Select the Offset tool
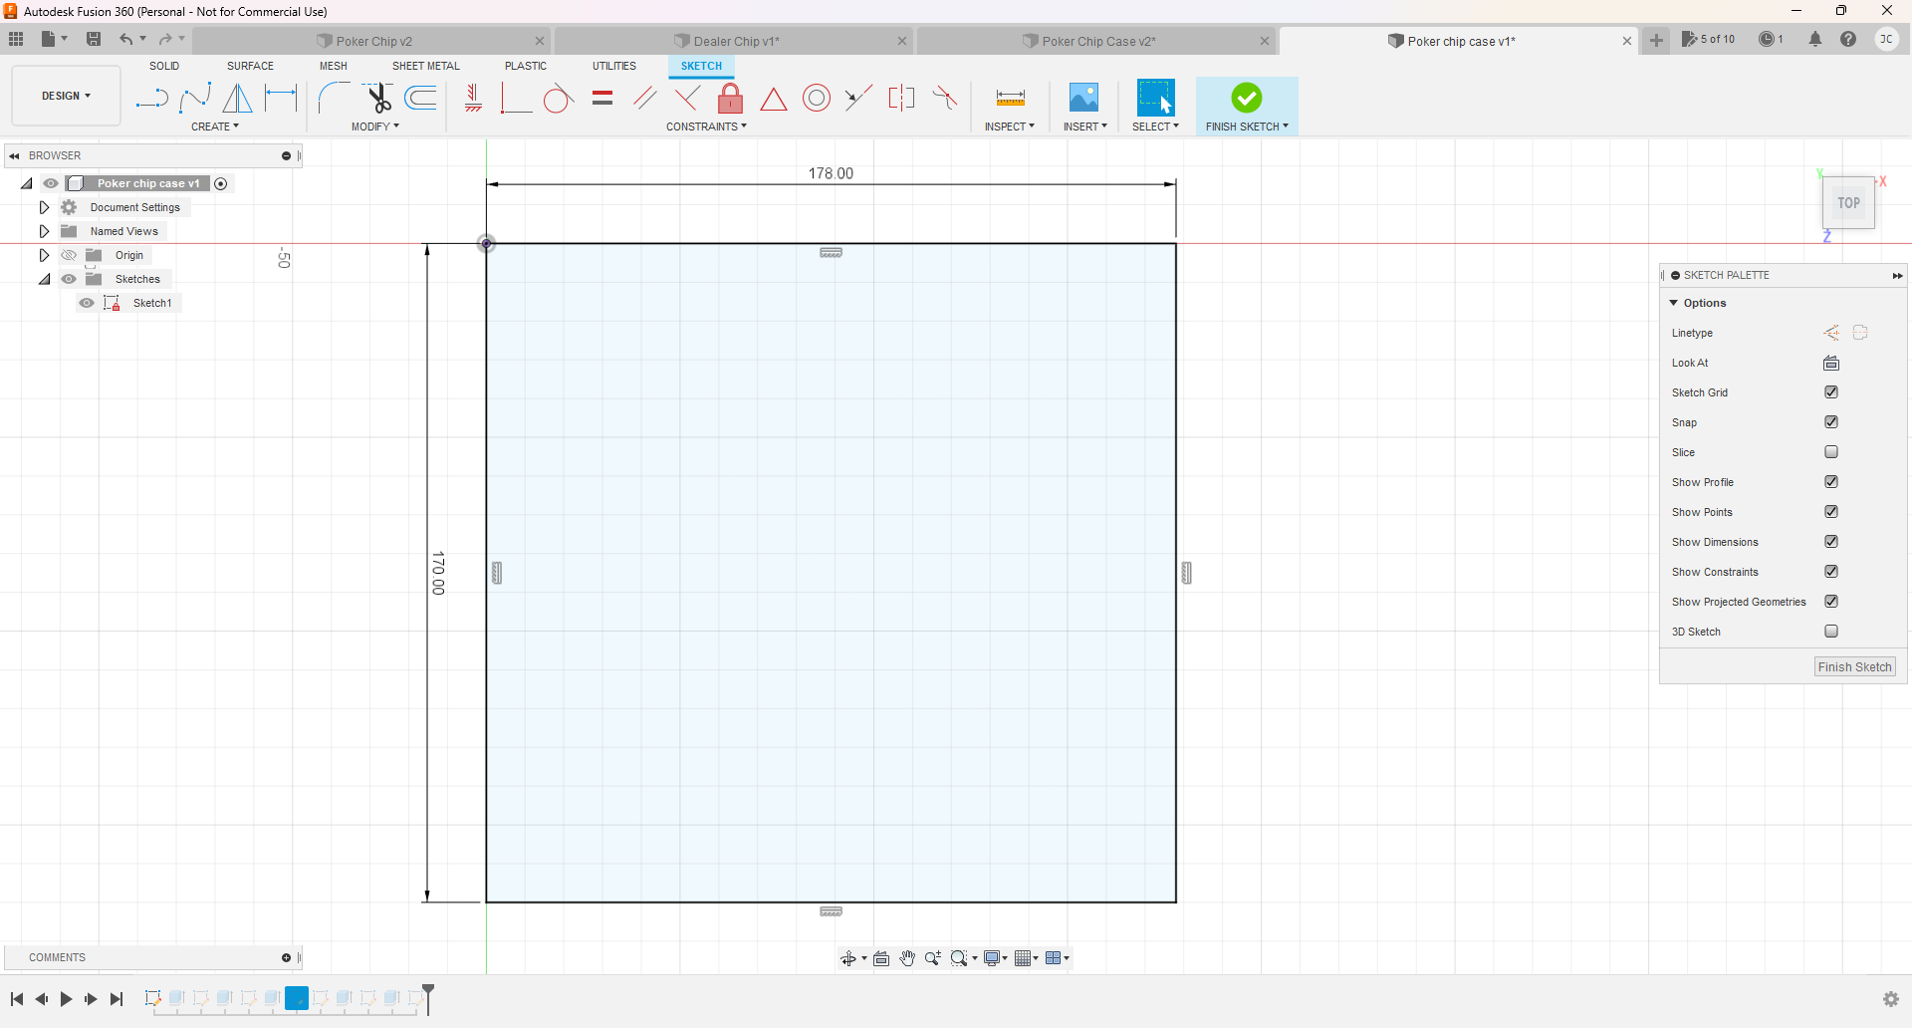 (x=421, y=98)
